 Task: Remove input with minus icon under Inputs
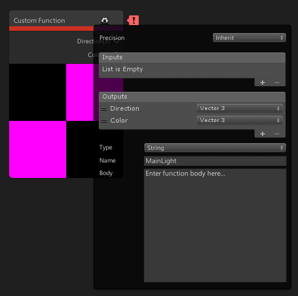tap(277, 83)
